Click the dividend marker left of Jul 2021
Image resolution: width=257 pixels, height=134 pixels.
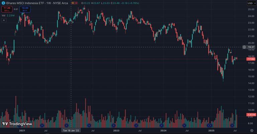tap(42, 125)
